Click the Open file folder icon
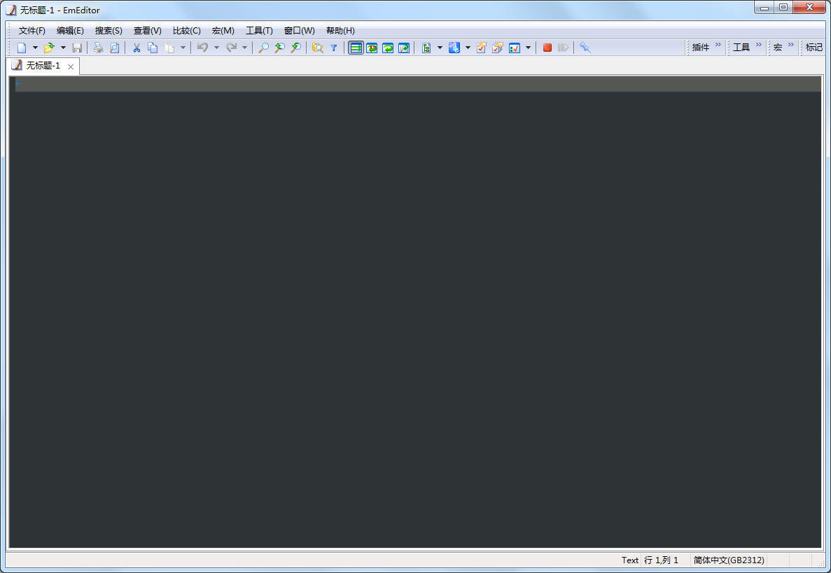 click(49, 48)
